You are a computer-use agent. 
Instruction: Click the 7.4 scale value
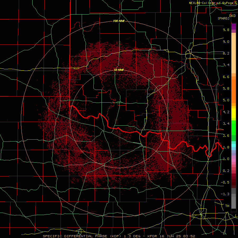click(x=226, y=65)
